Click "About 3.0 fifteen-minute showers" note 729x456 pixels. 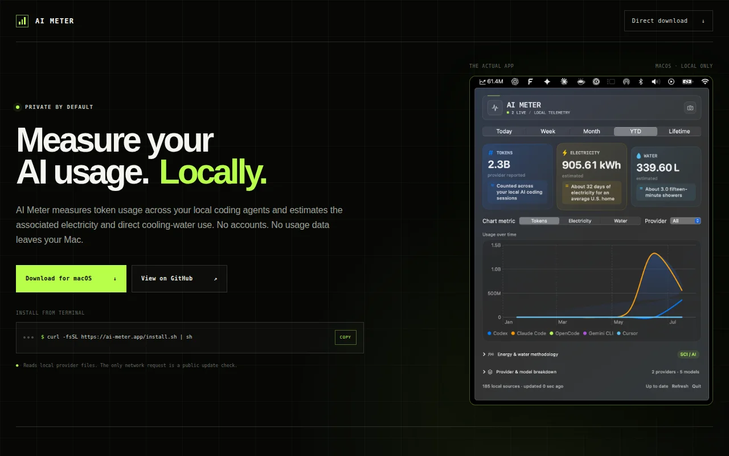point(666,192)
